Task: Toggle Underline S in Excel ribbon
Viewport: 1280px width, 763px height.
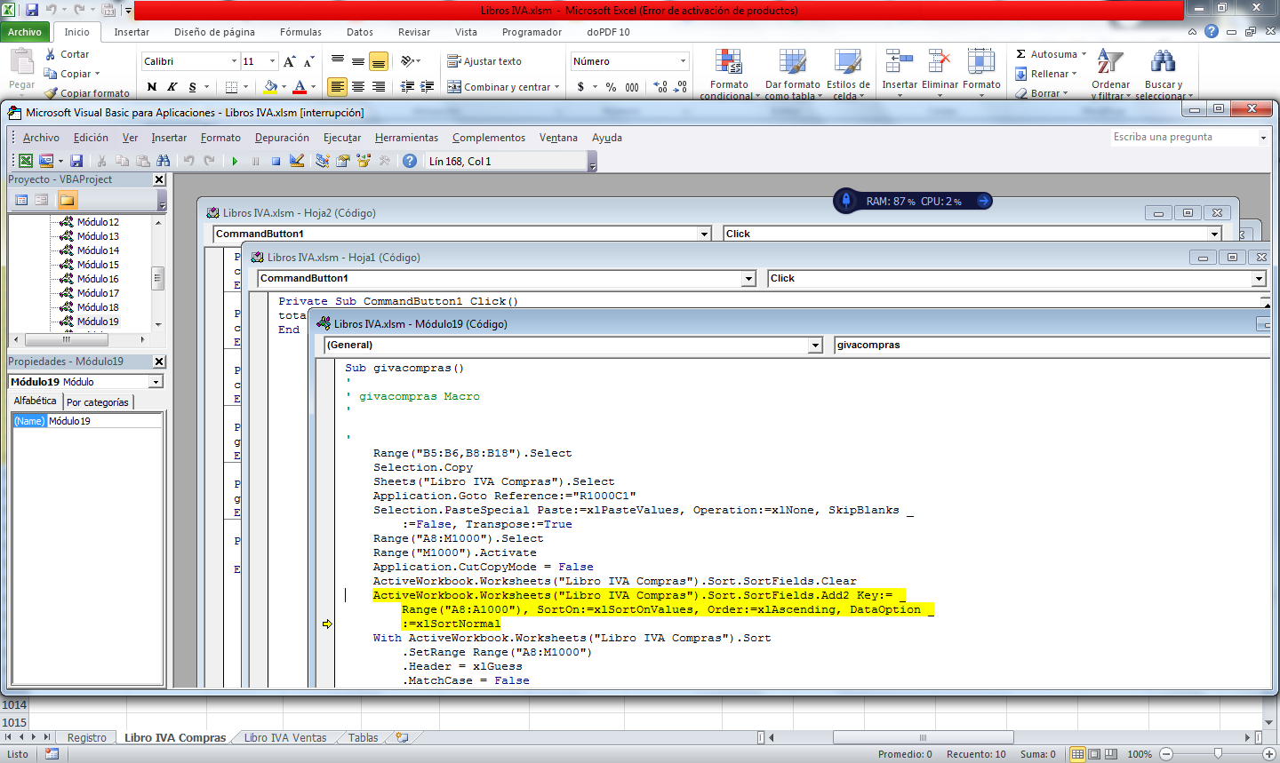Action: tap(192, 87)
